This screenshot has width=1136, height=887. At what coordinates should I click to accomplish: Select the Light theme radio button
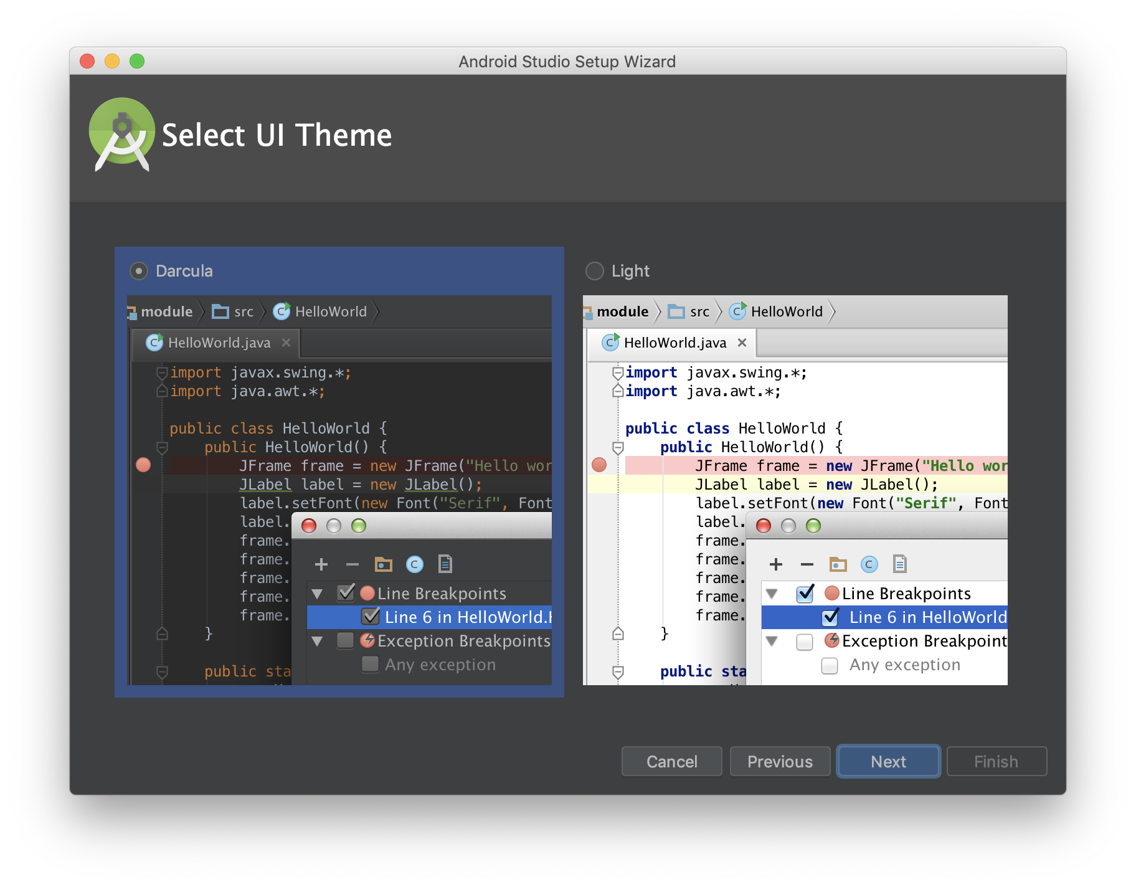click(x=595, y=271)
